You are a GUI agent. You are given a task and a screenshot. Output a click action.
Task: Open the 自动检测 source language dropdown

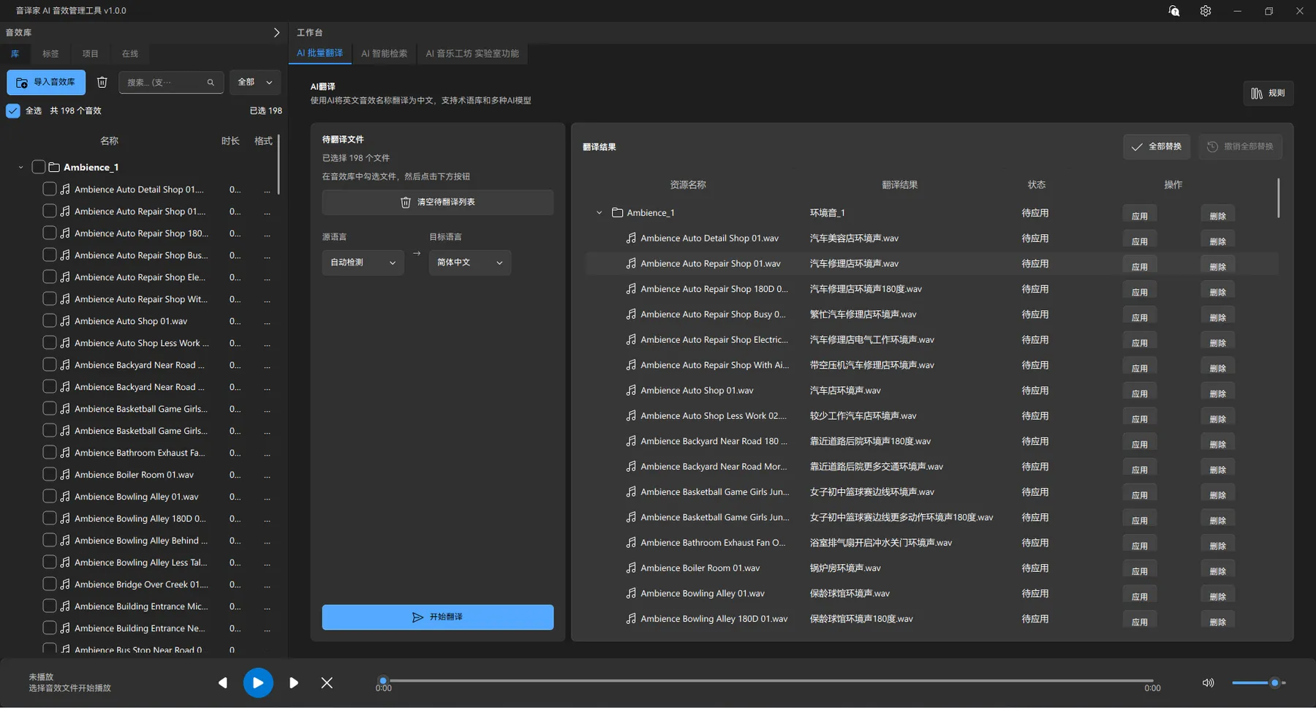[x=363, y=263]
